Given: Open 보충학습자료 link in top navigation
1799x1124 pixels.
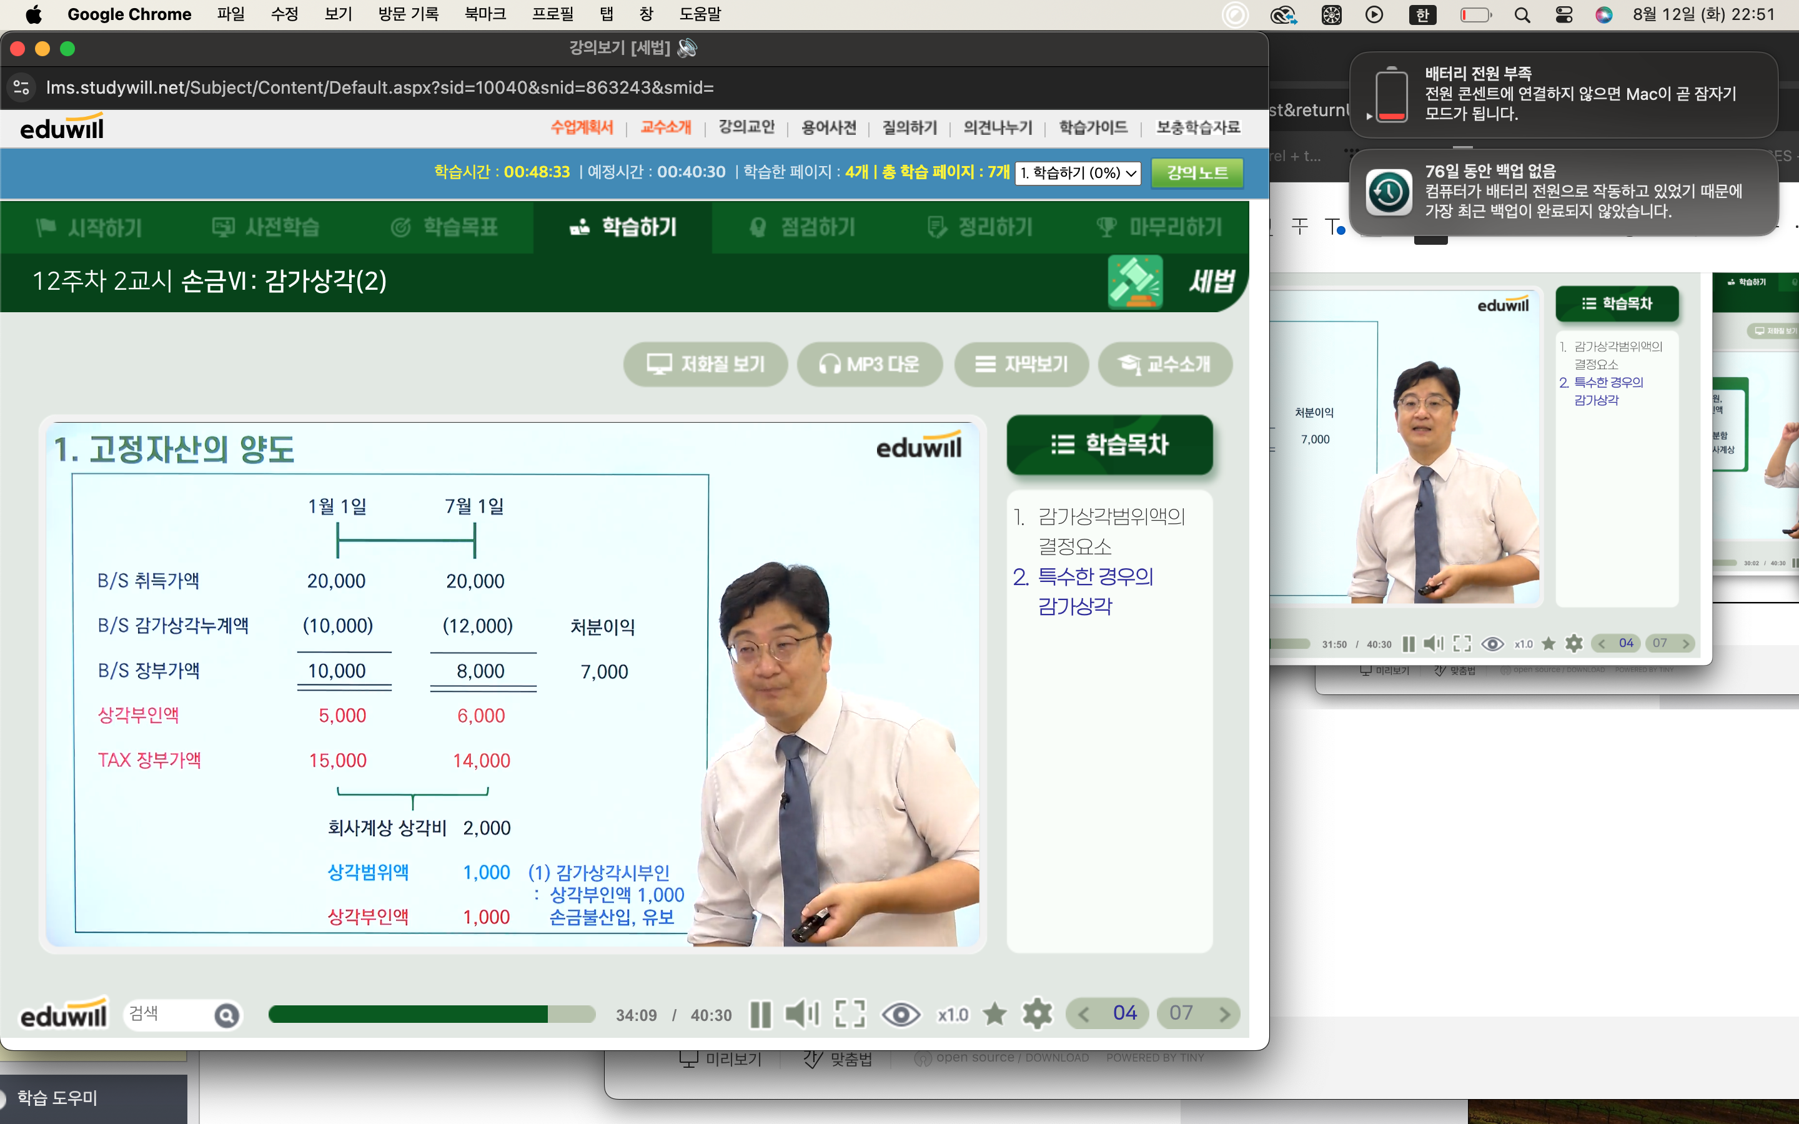Looking at the screenshot, I should pyautogui.click(x=1197, y=128).
